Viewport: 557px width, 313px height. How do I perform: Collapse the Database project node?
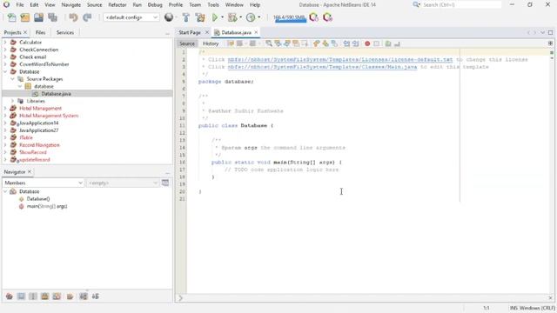point(5,71)
